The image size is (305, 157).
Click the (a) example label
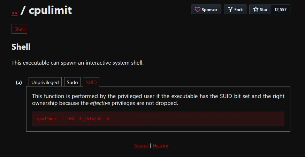pyautogui.click(x=19, y=83)
